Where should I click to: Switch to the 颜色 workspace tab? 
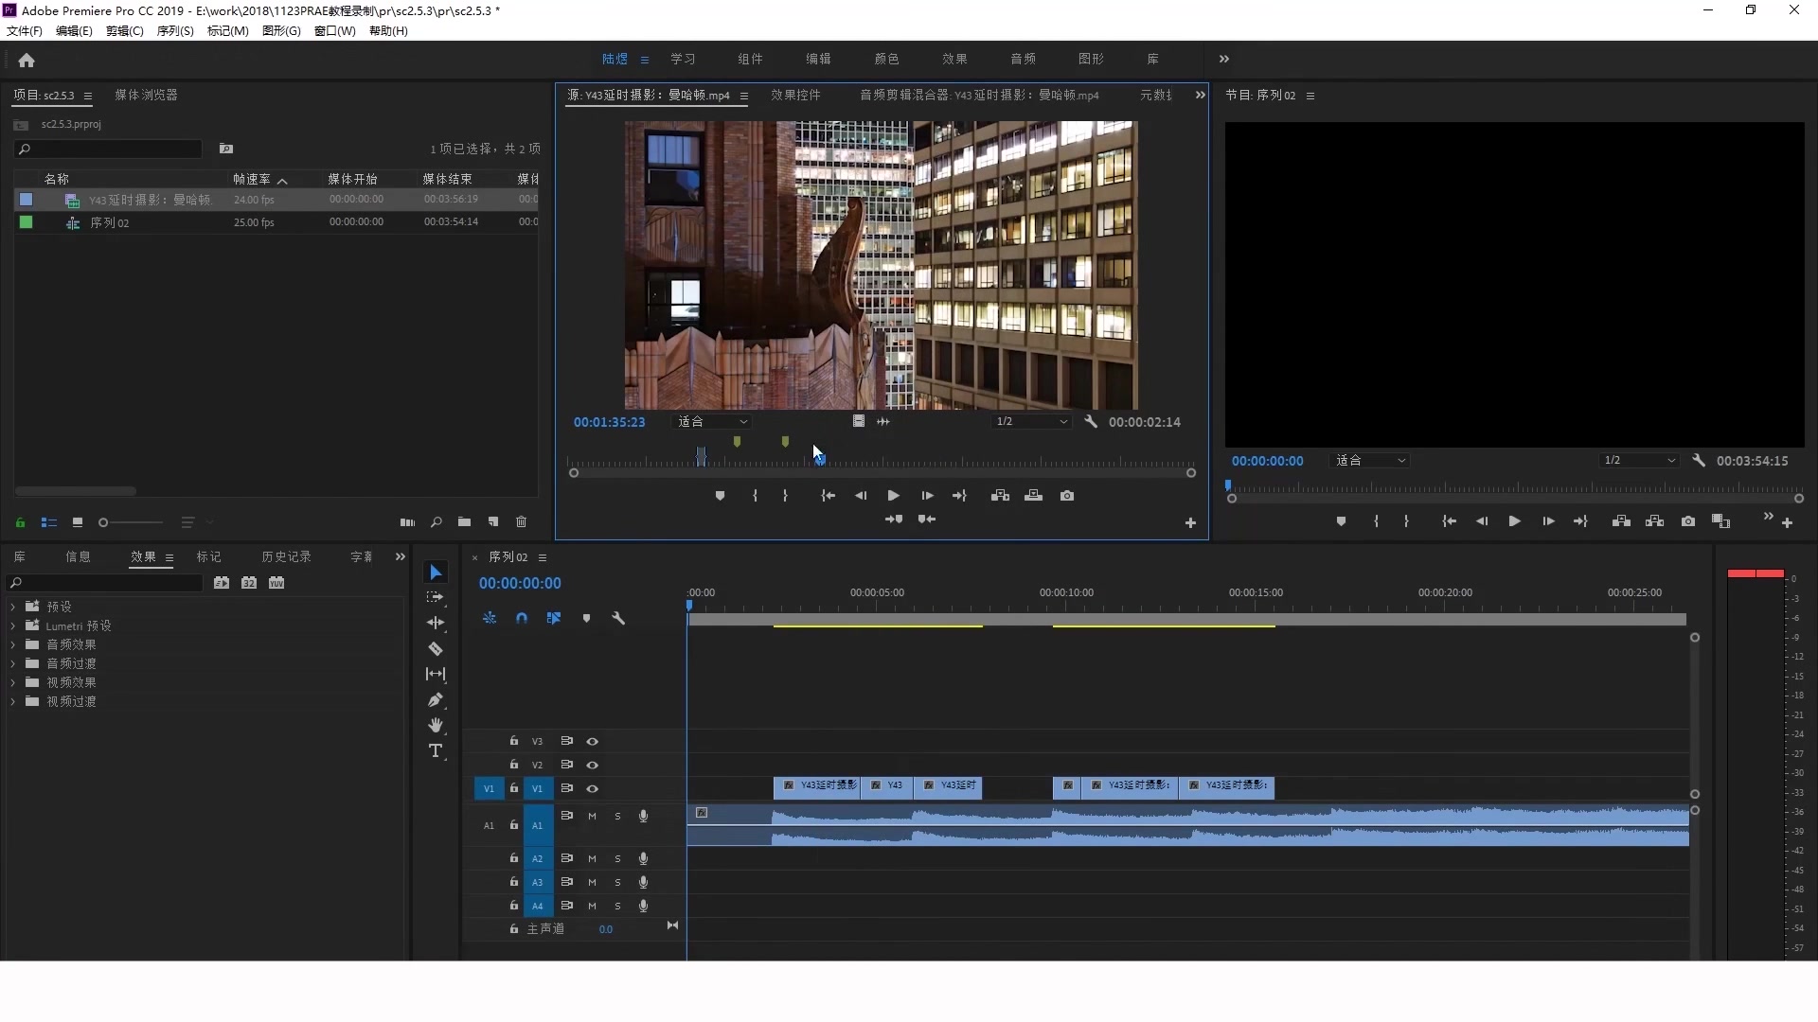point(886,59)
